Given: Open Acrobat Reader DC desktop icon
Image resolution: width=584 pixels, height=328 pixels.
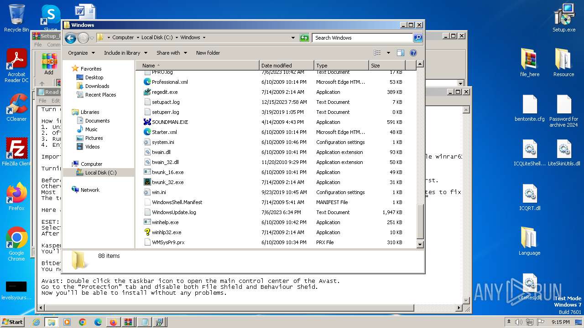Looking at the screenshot, I should coord(16,66).
